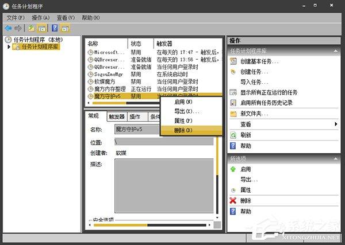The height and width of the screenshot is (245, 345).
Task: Click 创建基本任务... action link
Action: click(259, 61)
